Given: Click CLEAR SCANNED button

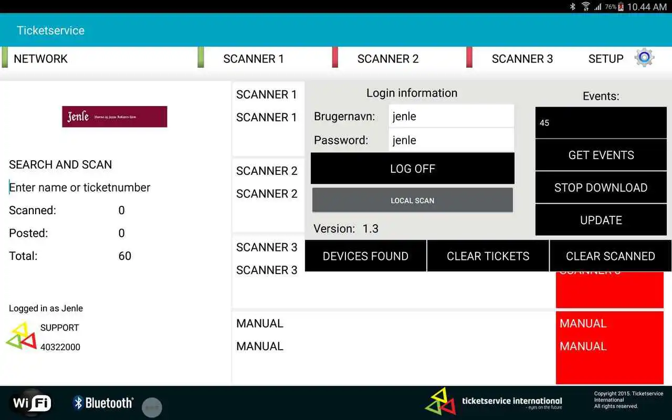Looking at the screenshot, I should pyautogui.click(x=611, y=256).
